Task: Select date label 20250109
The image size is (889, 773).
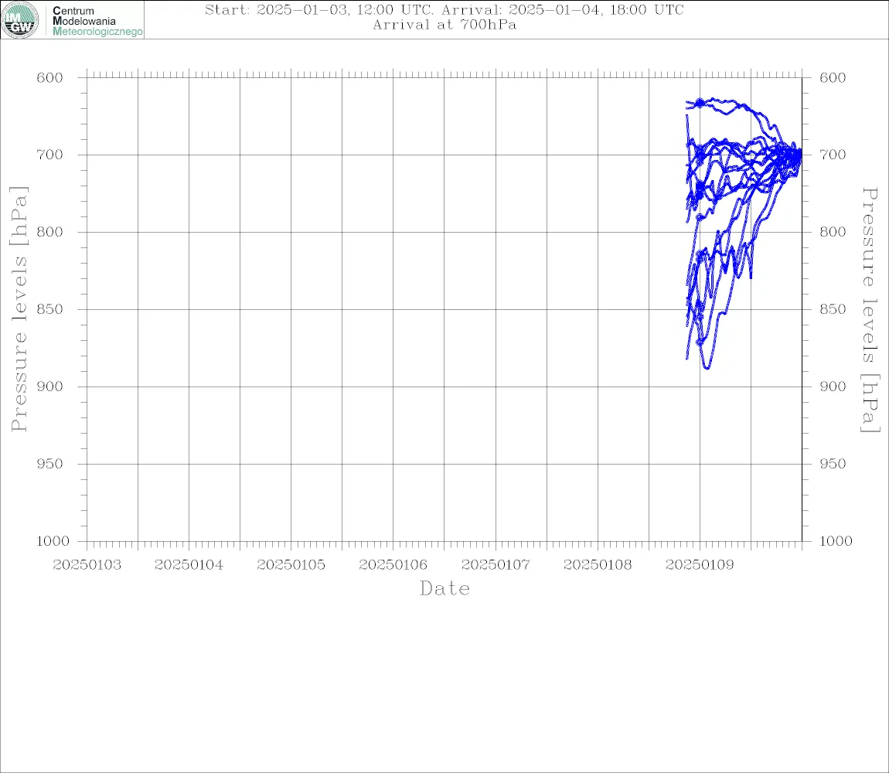Action: (x=700, y=565)
